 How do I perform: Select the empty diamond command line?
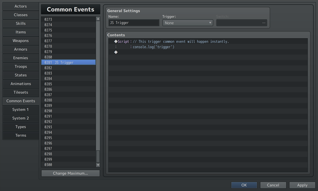(x=208, y=52)
